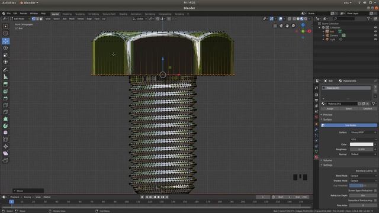Select the Select Box tool in the left toolbar
Viewport: 379px width, 213px height.
(5, 26)
